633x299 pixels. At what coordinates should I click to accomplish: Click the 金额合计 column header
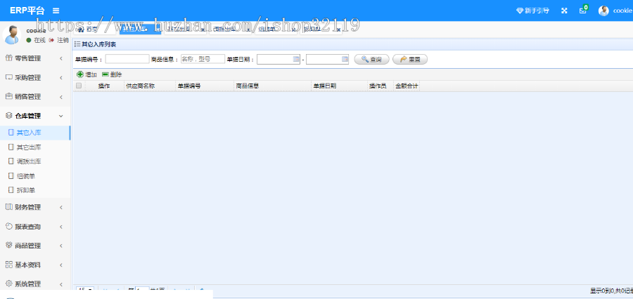click(x=407, y=86)
